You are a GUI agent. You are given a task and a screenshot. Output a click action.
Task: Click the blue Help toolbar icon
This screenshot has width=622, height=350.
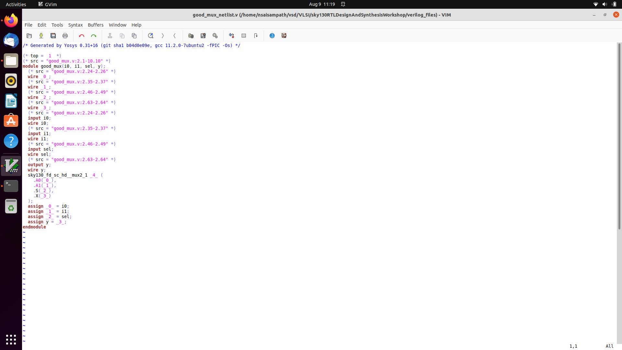[272, 36]
